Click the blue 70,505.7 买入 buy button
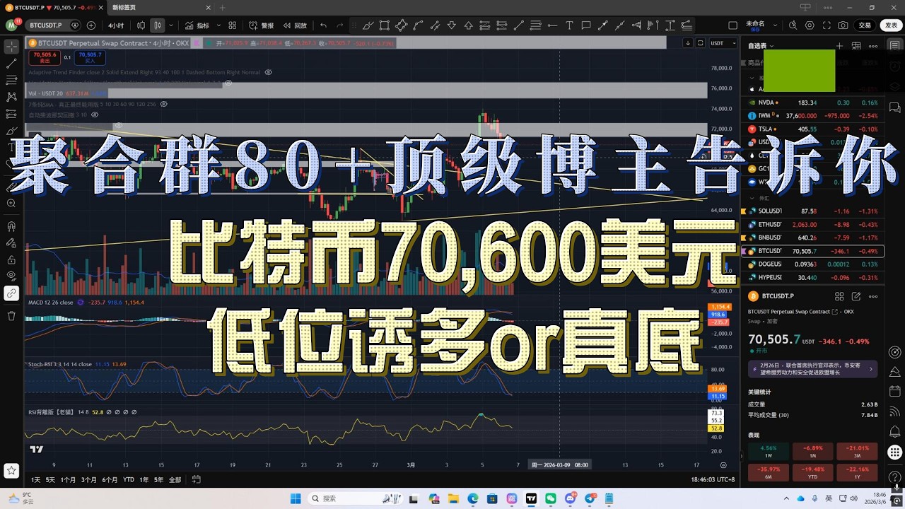Image resolution: width=905 pixels, height=509 pixels. coord(90,57)
